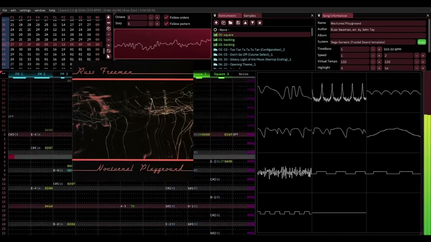Select the None instrument radio option
The image size is (431, 242).
click(x=215, y=30)
